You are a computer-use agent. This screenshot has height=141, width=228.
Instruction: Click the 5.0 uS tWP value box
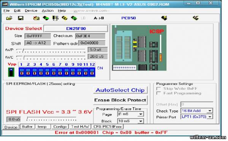tap(98, 50)
